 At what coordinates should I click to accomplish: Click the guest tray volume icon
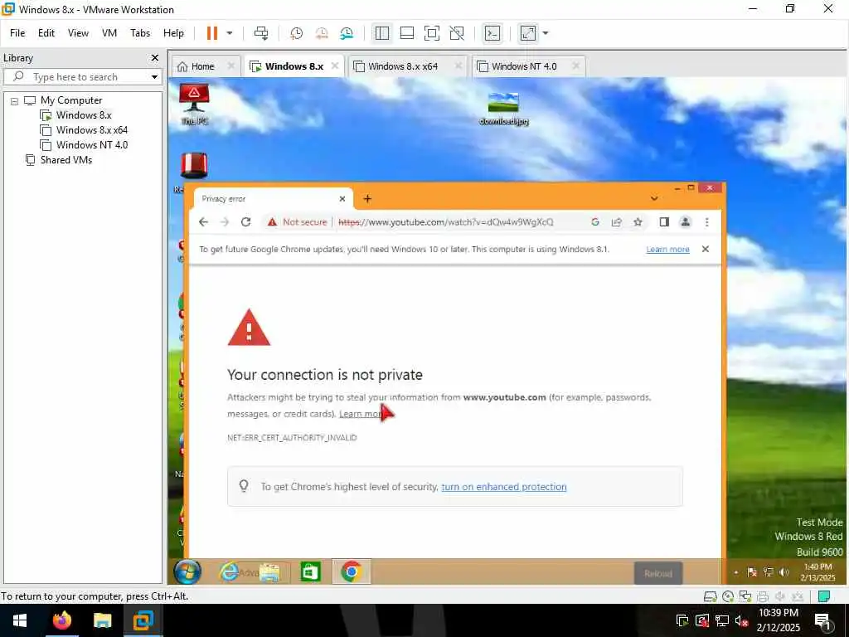click(784, 572)
